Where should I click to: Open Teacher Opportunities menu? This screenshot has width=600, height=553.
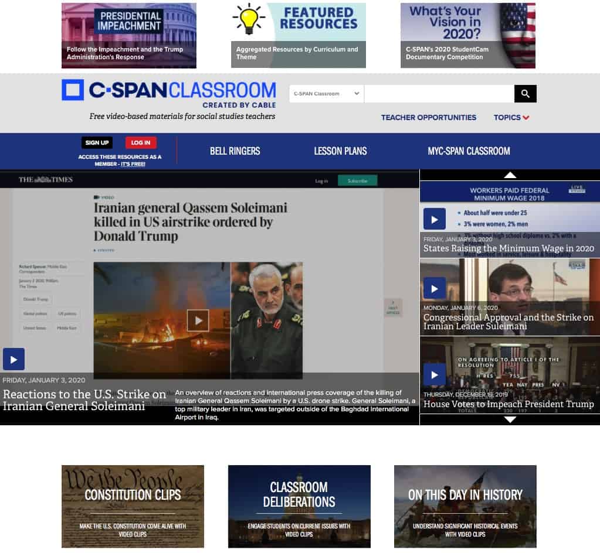click(428, 117)
